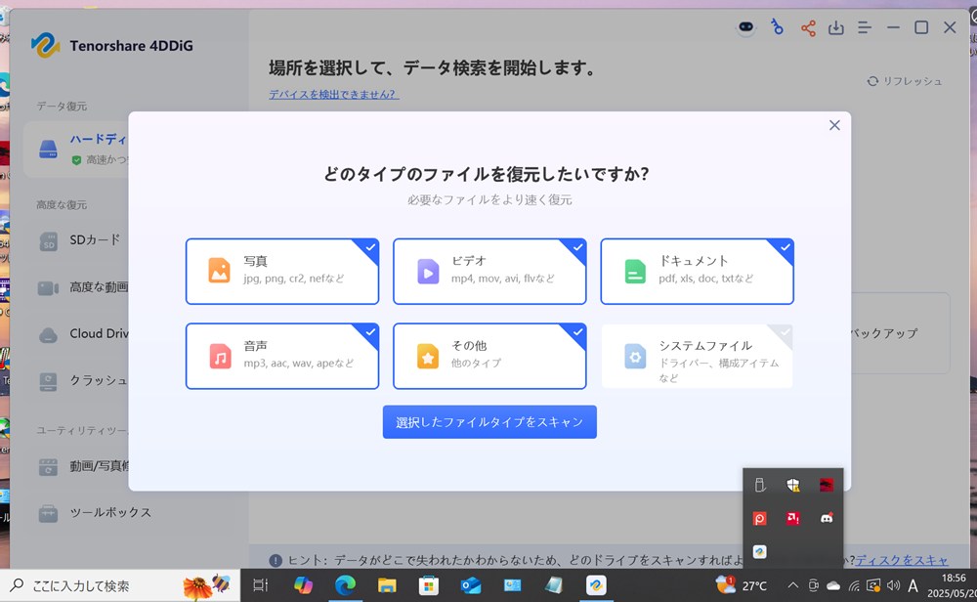Click the download tray icon in title bar

(x=836, y=28)
